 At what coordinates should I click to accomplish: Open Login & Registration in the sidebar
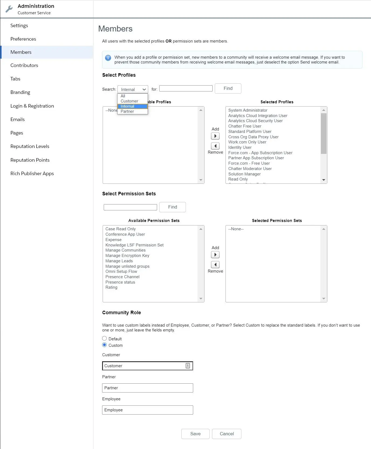pyautogui.click(x=32, y=106)
